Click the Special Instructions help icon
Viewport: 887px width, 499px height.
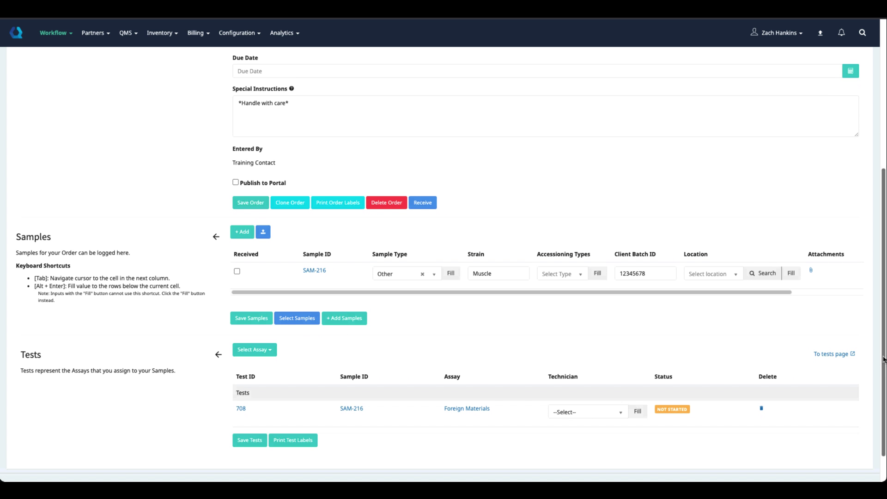point(292,89)
